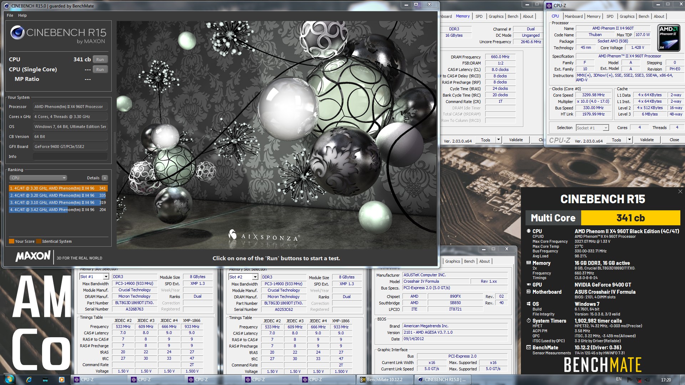Click the Cinebench R15 sphere logo
Screen dimensions: 685x385
pos(17,32)
